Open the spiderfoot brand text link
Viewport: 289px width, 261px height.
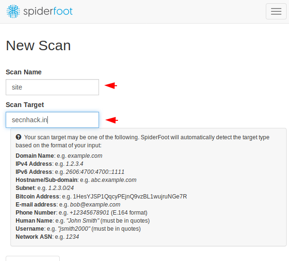point(48,11)
